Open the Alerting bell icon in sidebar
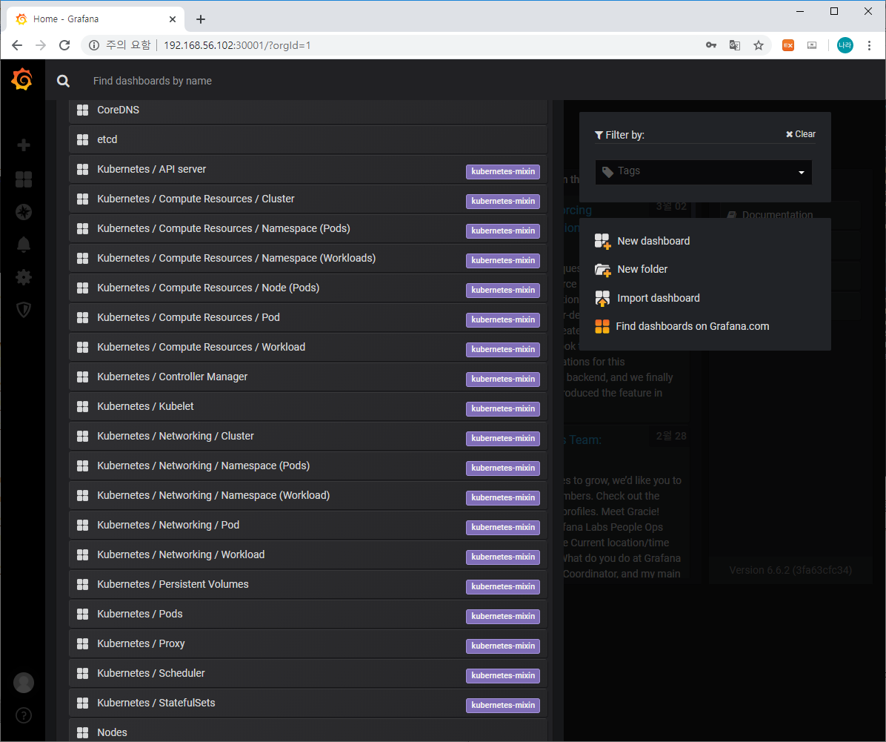 [x=24, y=245]
